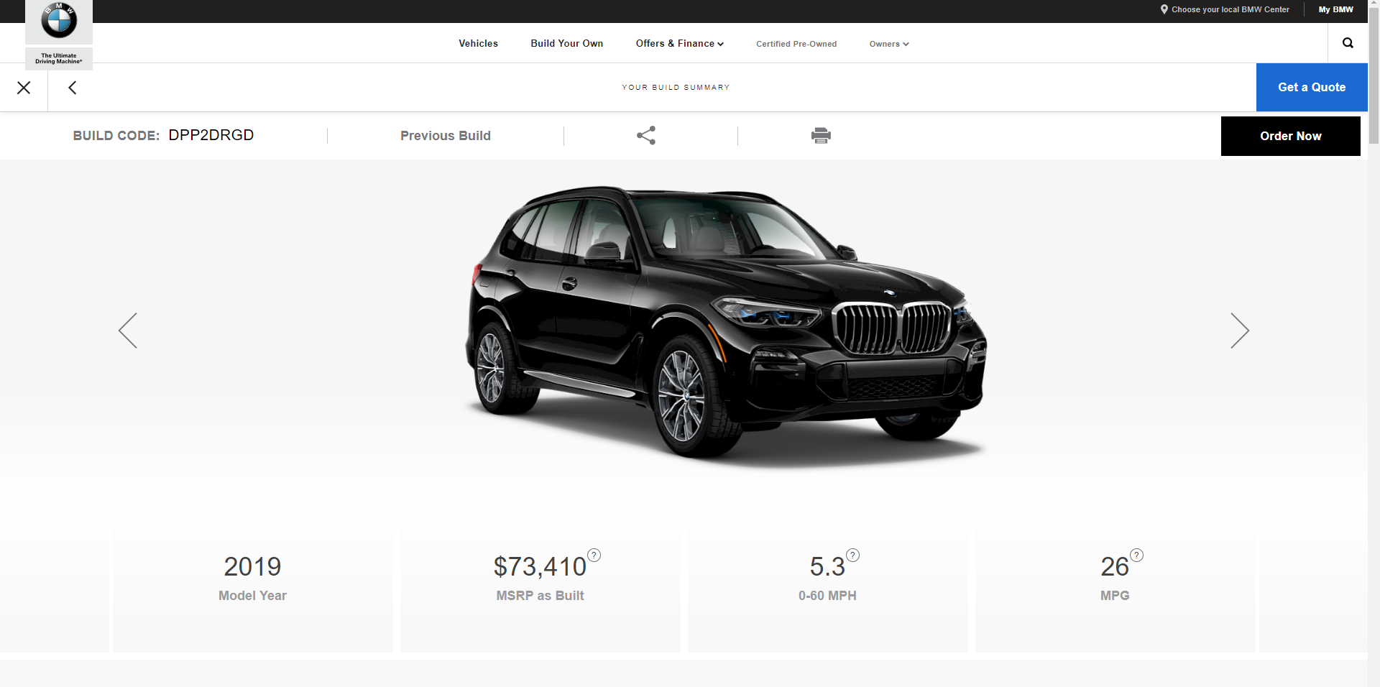Choose your local BMW Center
Screen dimensions: 1380x687
coord(1225,9)
